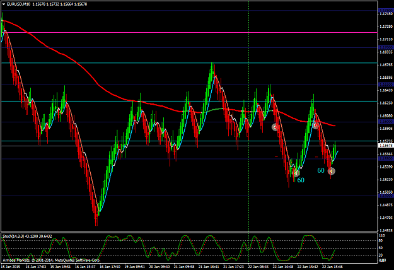
Task: Click the 1.16595 price scale label
Action: 386,78
